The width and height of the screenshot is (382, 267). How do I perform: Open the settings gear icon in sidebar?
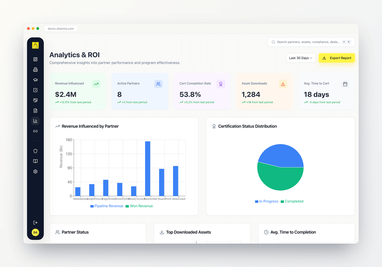coord(35,172)
